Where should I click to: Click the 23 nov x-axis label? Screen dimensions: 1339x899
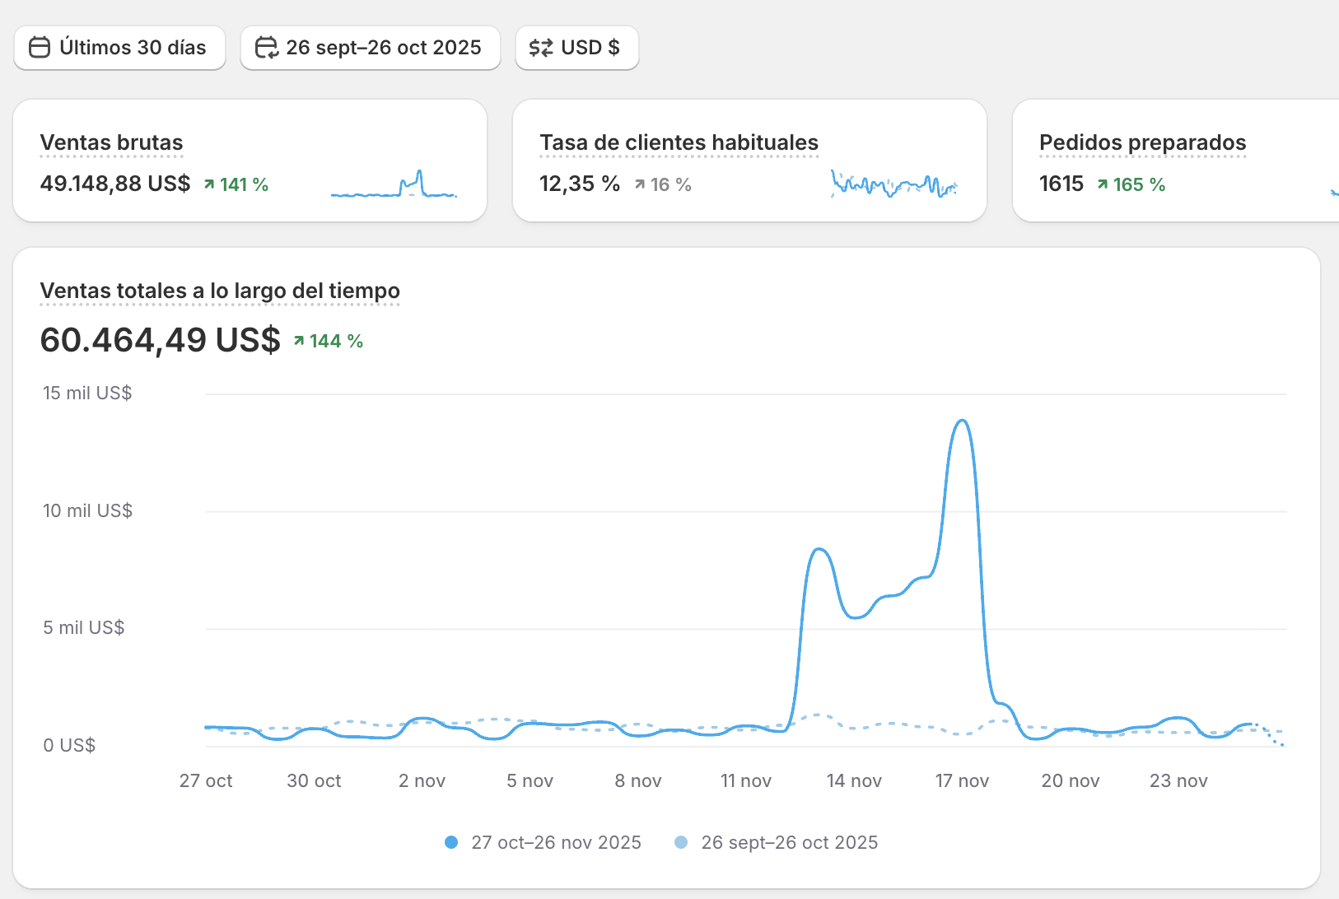point(1178,780)
